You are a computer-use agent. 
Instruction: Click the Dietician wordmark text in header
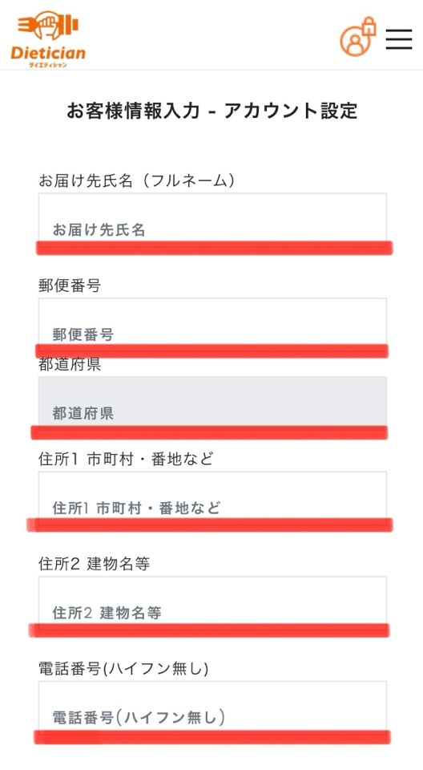tap(48, 53)
